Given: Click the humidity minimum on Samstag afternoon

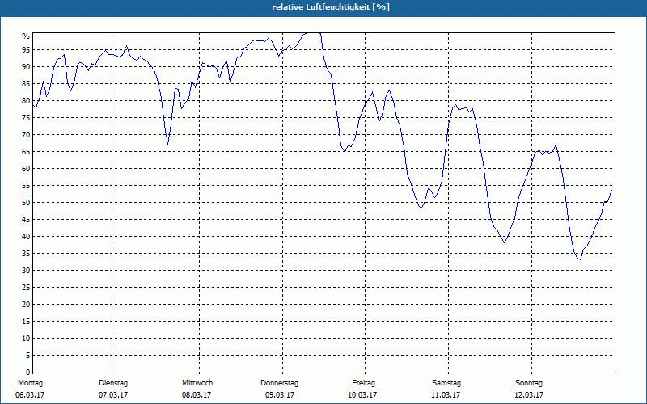Looking at the screenshot, I should tap(504, 242).
